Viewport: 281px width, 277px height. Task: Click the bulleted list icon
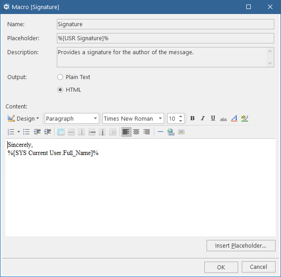pyautogui.click(x=26, y=132)
